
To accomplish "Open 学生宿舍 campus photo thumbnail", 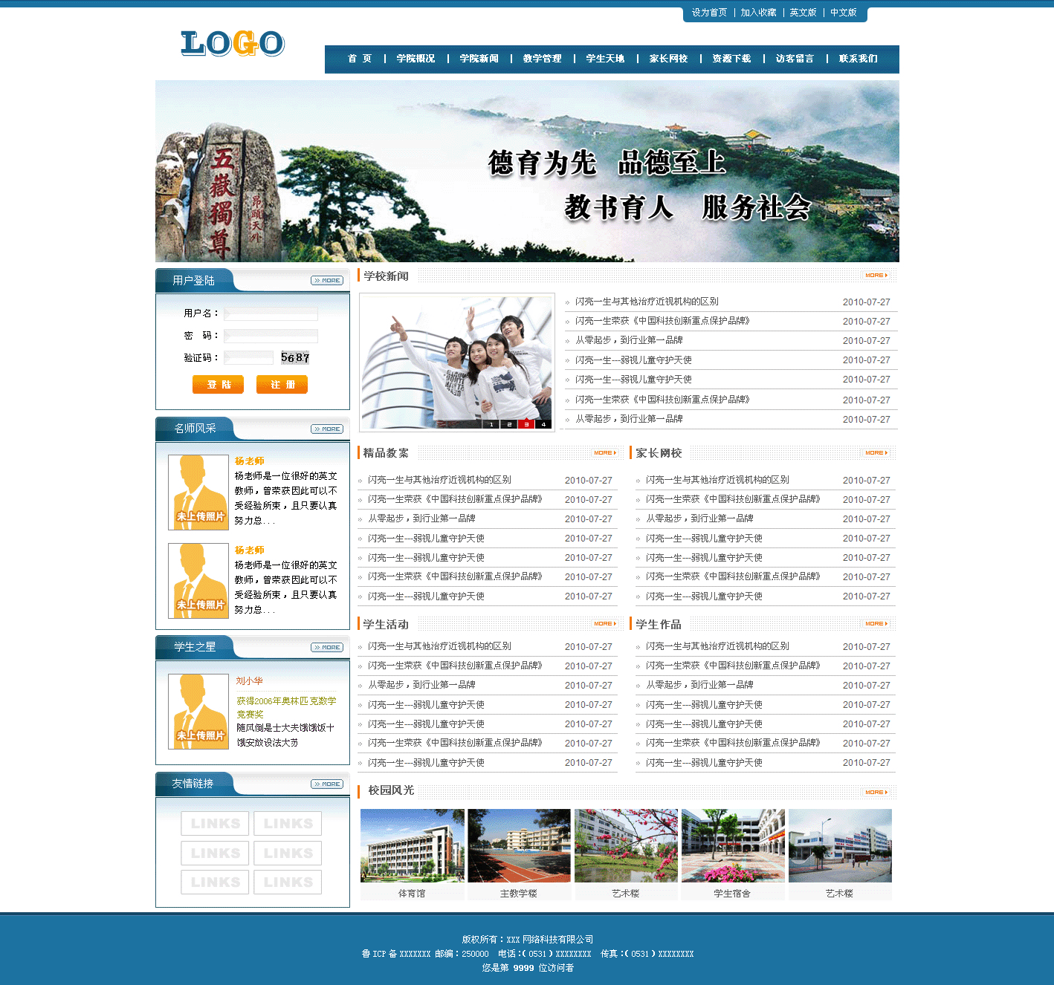I will pyautogui.click(x=732, y=845).
